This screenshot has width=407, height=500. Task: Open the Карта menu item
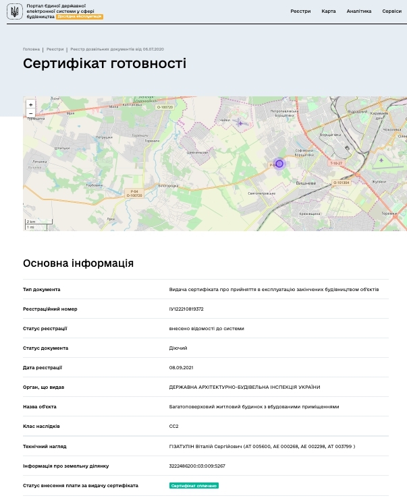click(x=329, y=11)
